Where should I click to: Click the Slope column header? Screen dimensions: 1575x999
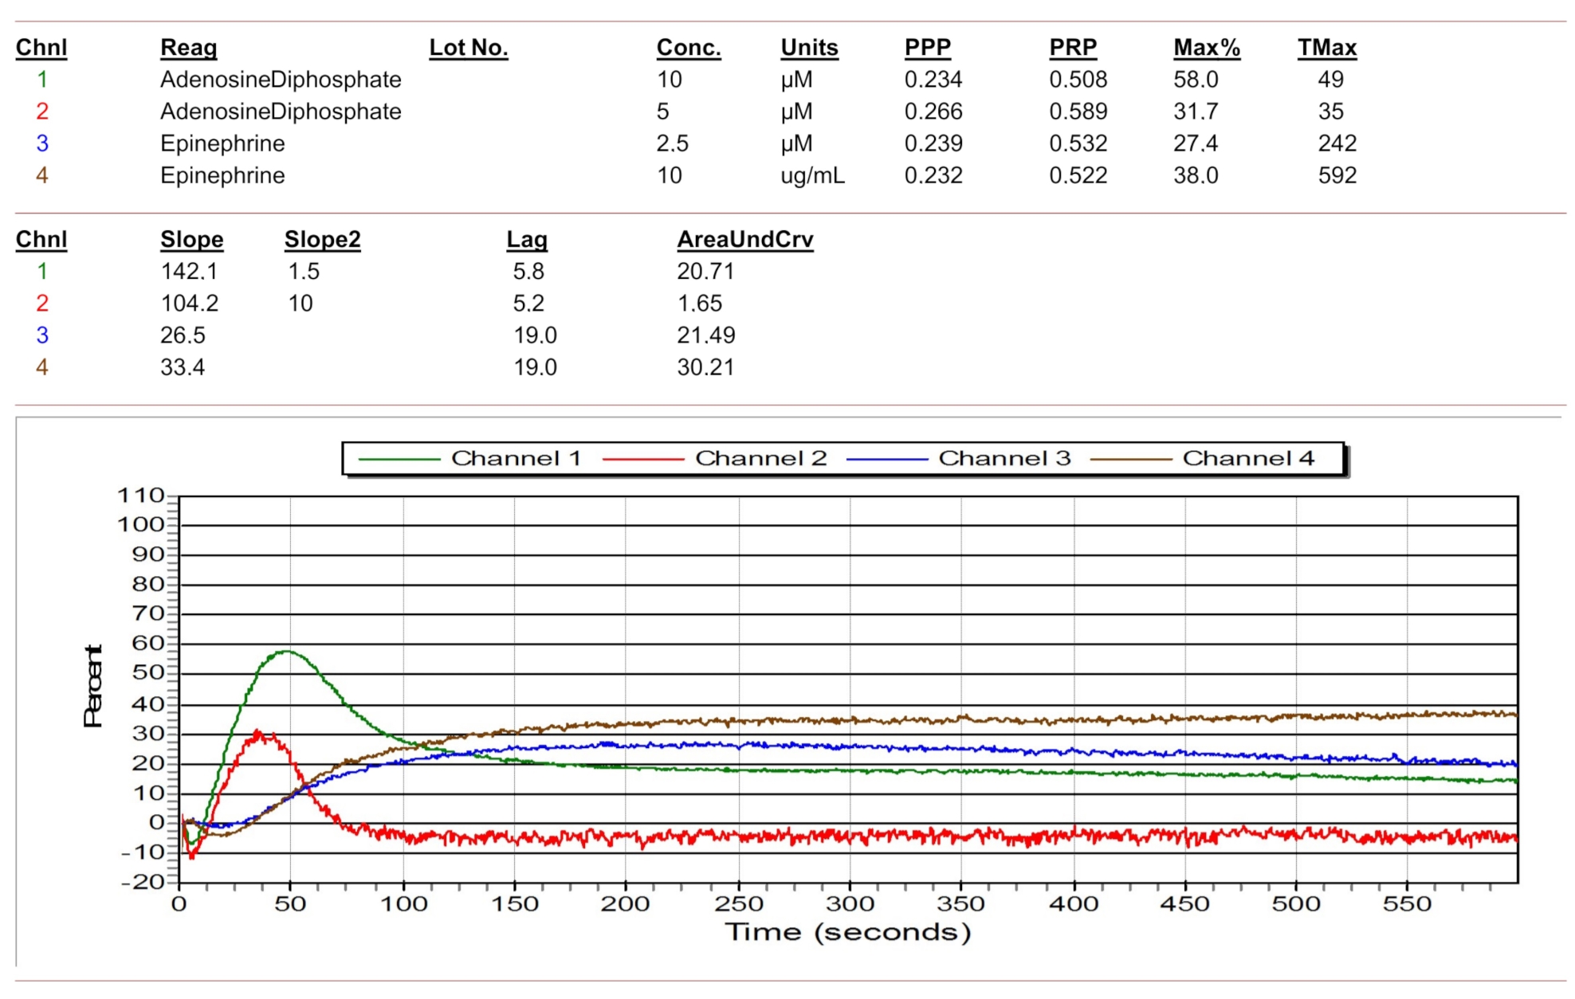191,240
